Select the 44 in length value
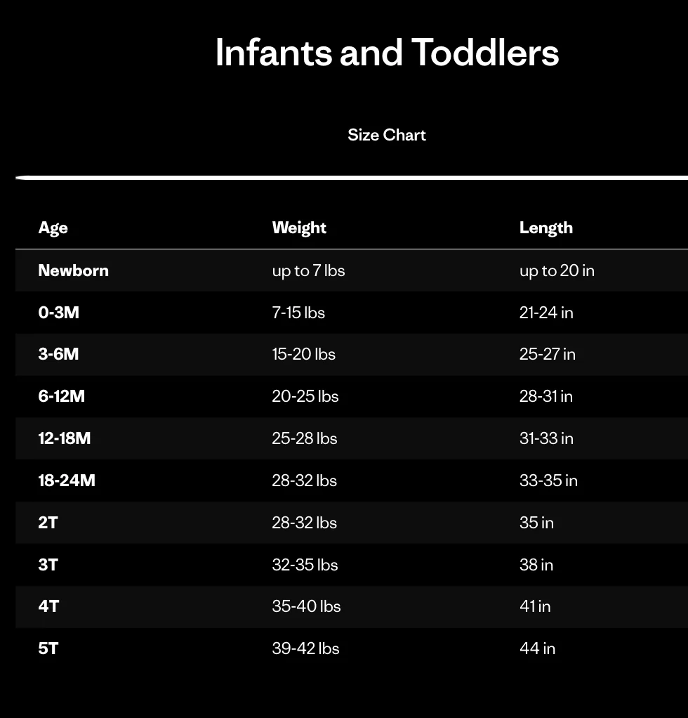 coord(538,648)
